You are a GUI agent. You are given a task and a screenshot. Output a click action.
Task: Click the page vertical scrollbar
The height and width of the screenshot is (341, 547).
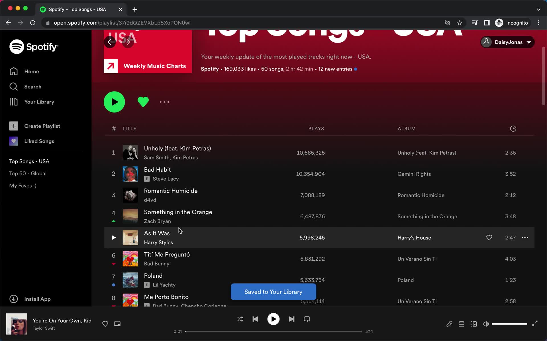544,76
